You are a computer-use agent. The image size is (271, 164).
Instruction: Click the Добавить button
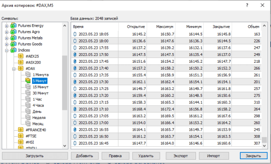point(85,156)
